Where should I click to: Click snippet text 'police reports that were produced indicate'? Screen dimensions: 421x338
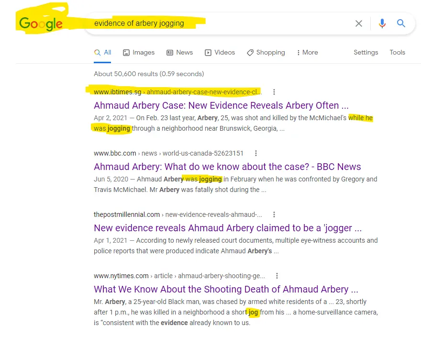pyautogui.click(x=156, y=251)
